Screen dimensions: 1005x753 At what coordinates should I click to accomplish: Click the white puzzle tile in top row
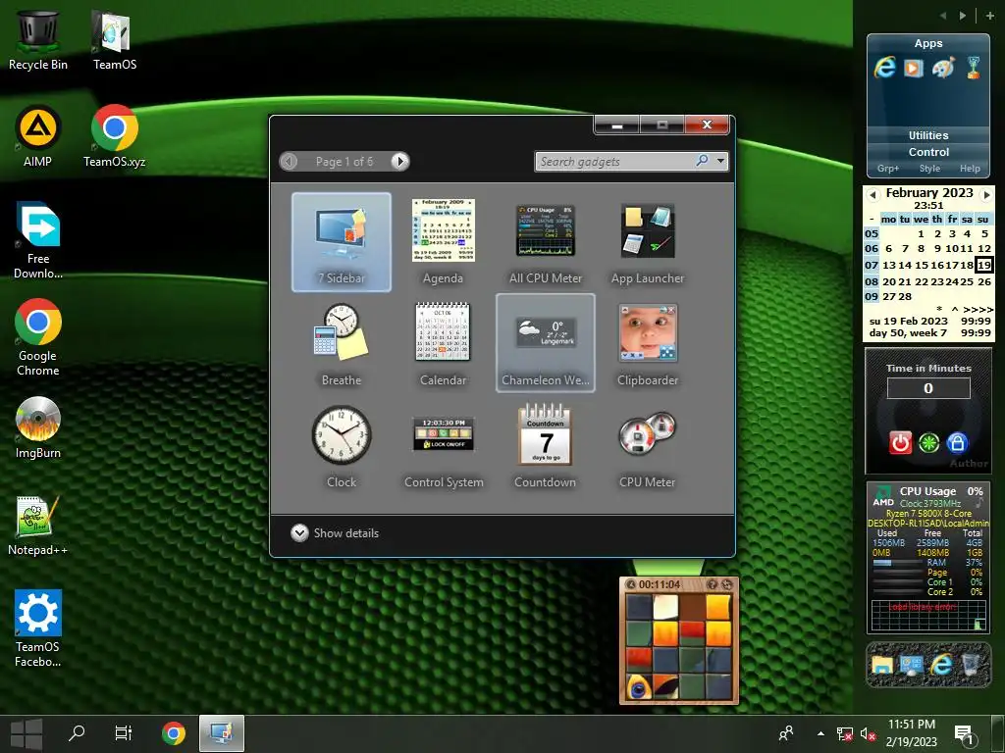(x=665, y=607)
